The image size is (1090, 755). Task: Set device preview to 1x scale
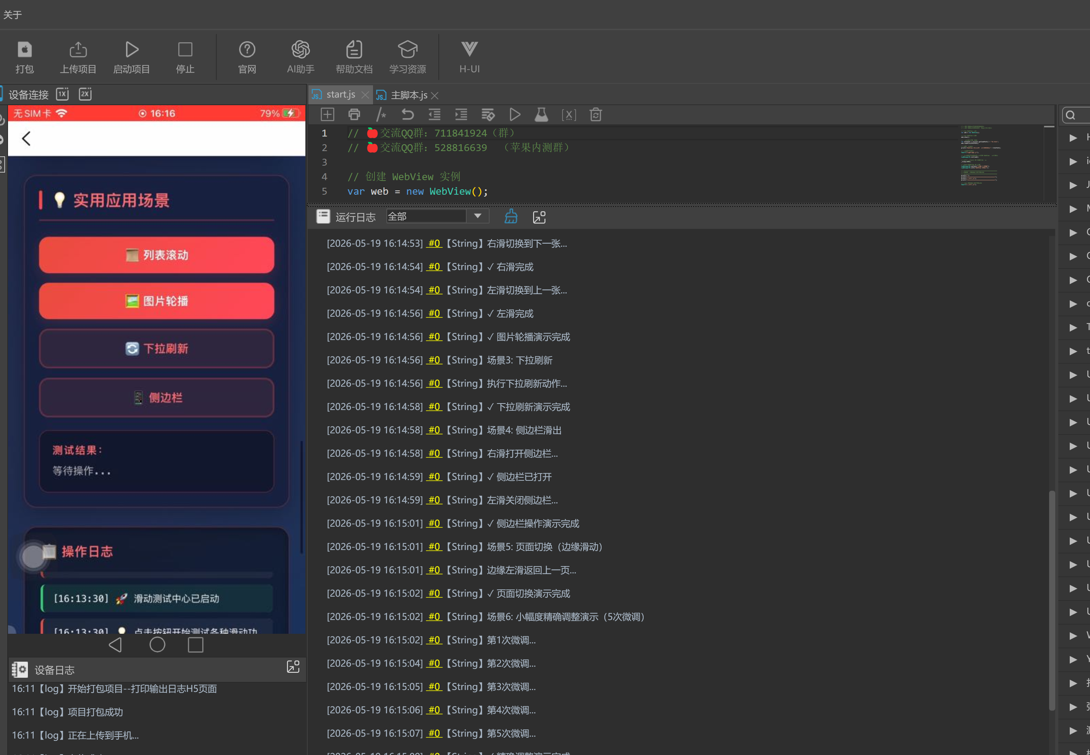(62, 94)
